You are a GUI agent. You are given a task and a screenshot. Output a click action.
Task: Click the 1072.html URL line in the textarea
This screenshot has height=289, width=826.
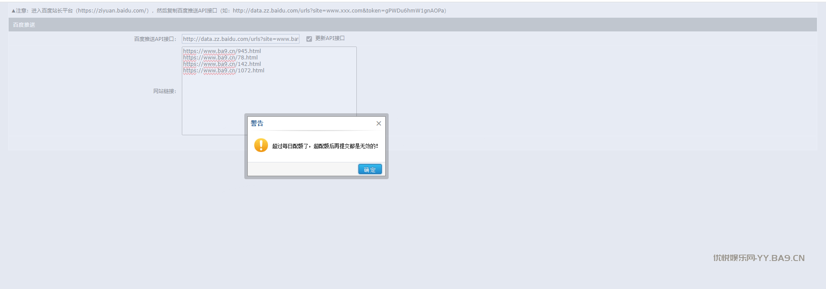point(224,71)
